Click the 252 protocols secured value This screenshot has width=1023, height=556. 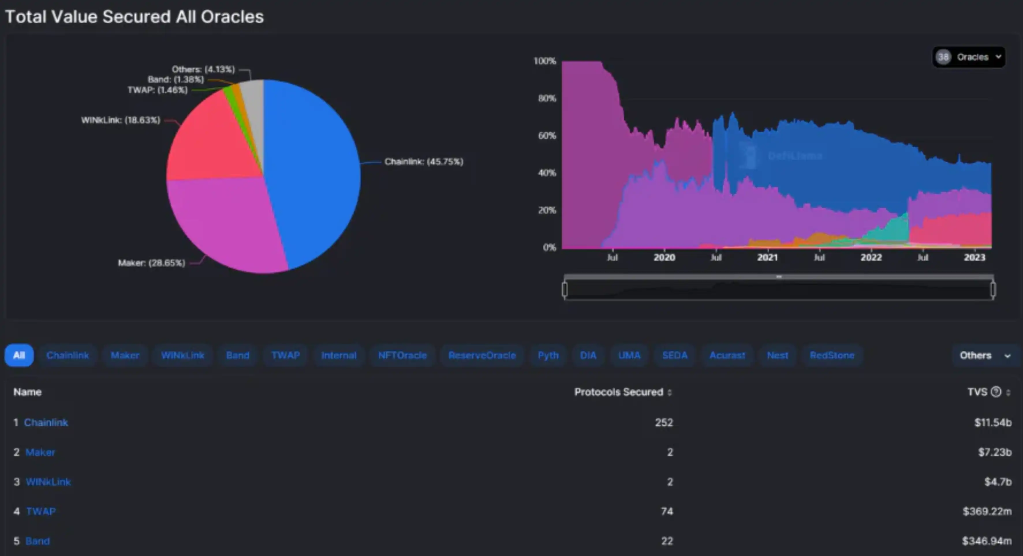664,422
